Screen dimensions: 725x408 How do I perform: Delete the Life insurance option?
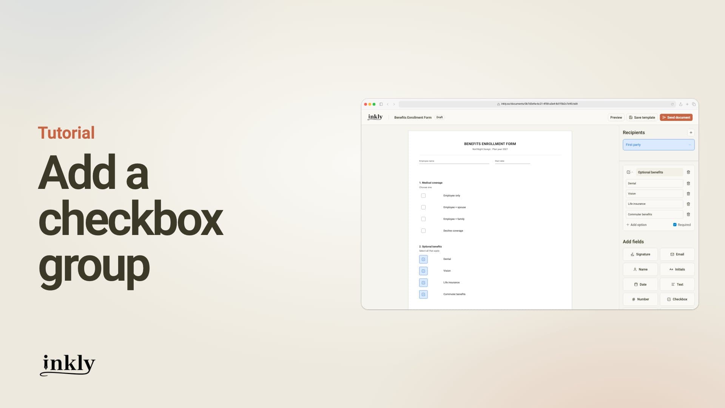point(688,204)
